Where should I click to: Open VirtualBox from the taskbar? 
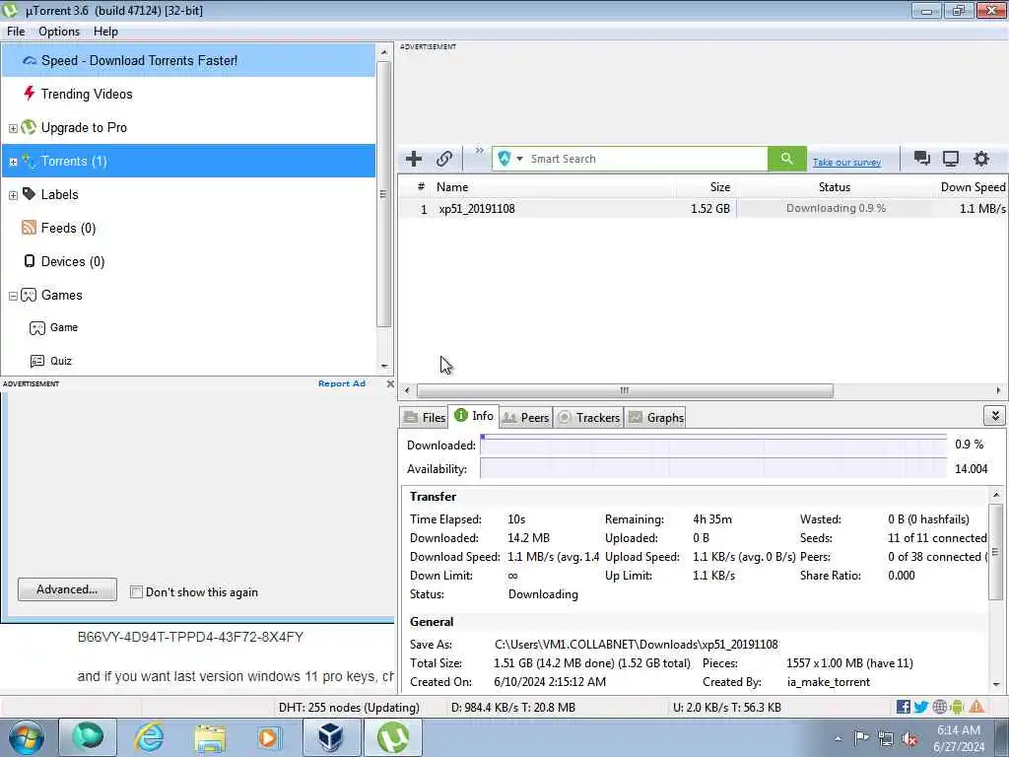(x=331, y=737)
